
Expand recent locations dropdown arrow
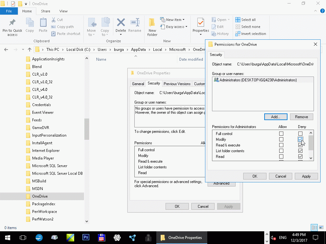23,49
